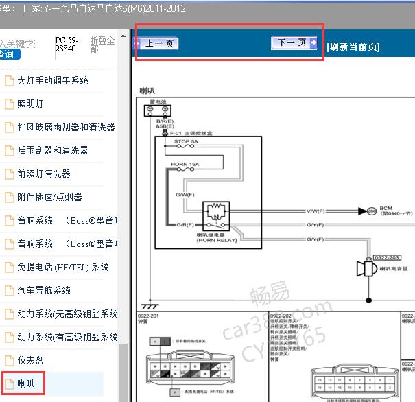Click the 刷新当前页 refresh link
Screen dimensions: 415x402
(353, 47)
